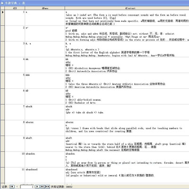Click the dID cell with value 9
The image size is (189, 189).
(x=15, y=144)
